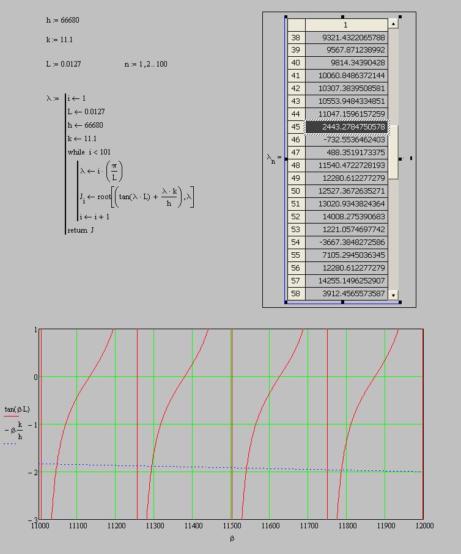Select cell value 10060.8486372144
461x554 pixels.
click(347, 75)
